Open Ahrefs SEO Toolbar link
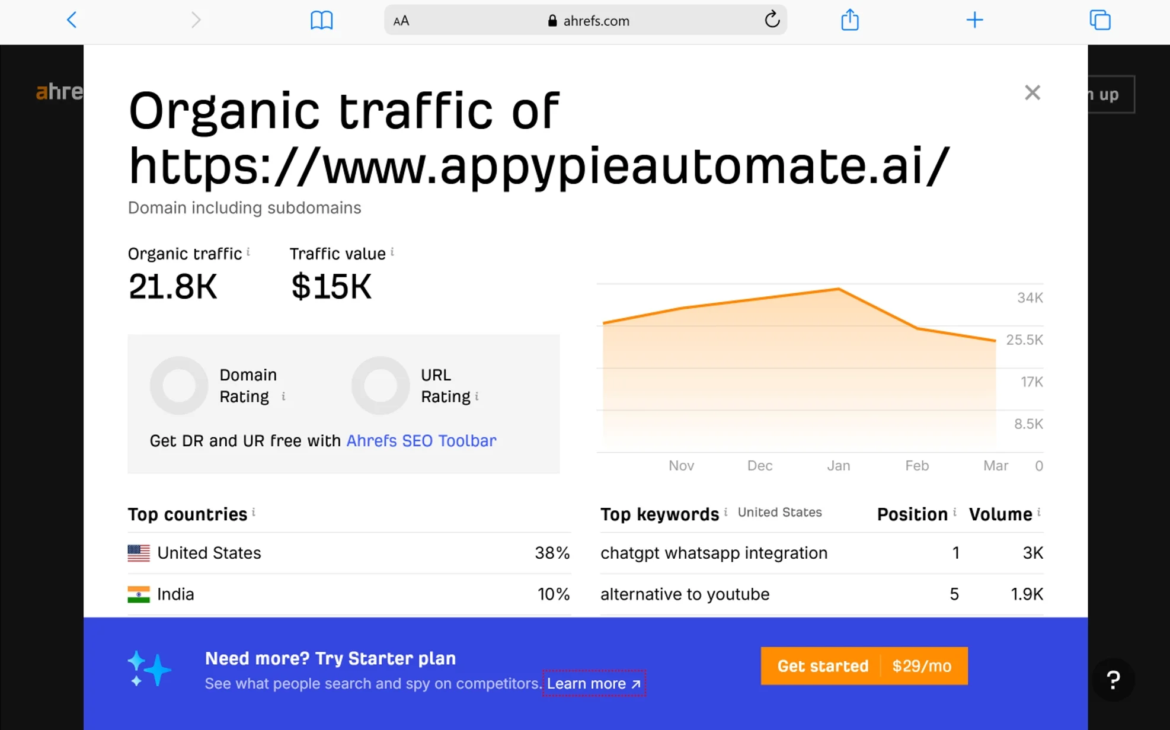Image resolution: width=1170 pixels, height=730 pixels. 421,441
